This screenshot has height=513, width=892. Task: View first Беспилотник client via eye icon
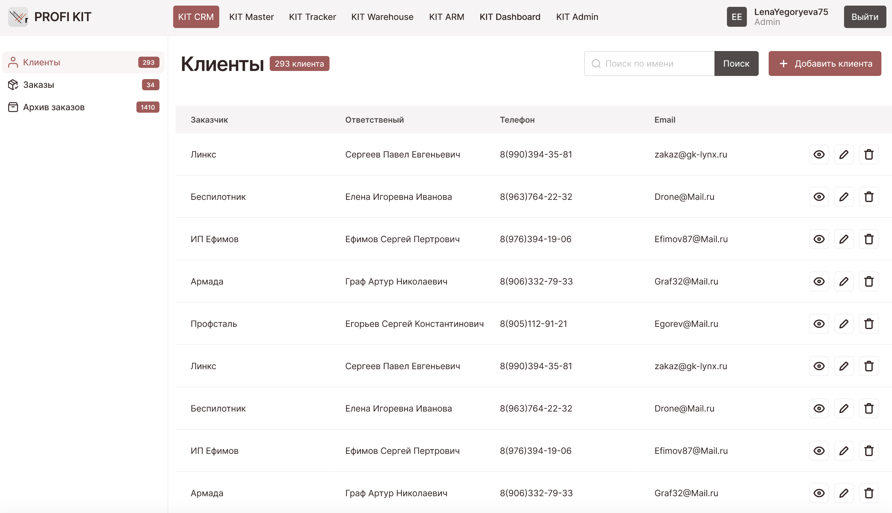(x=819, y=197)
